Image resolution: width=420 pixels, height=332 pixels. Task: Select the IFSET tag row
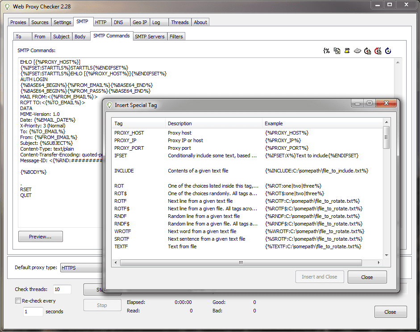[248, 156]
